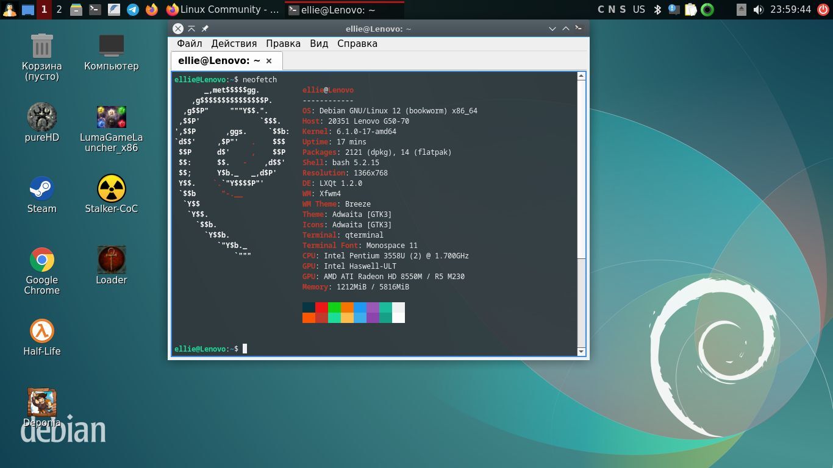Open the volume control in the tray
This screenshot has height=468, width=833.
pos(758,10)
